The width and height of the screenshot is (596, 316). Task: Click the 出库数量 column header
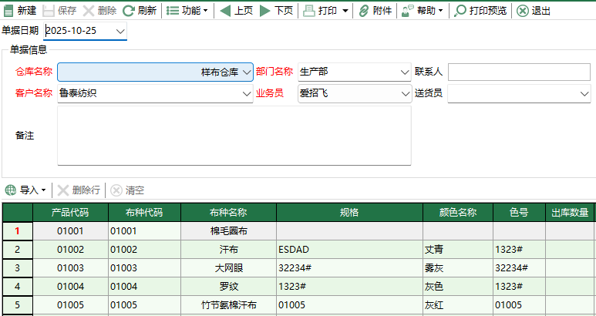coord(570,212)
